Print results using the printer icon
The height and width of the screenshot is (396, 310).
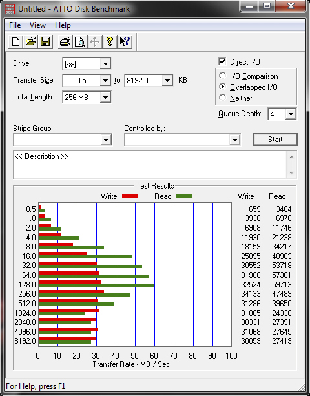(65, 42)
